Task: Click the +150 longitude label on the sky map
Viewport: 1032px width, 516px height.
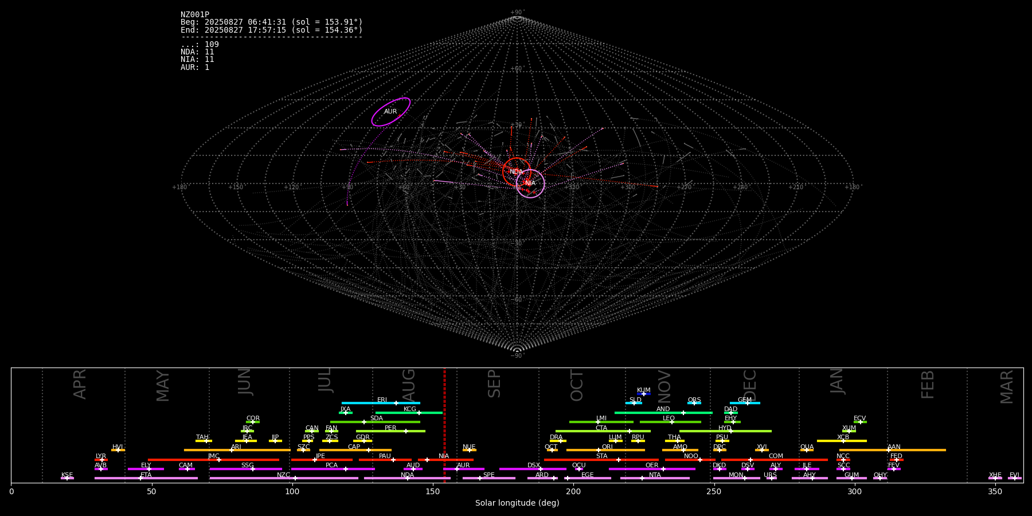Action: tap(236, 187)
